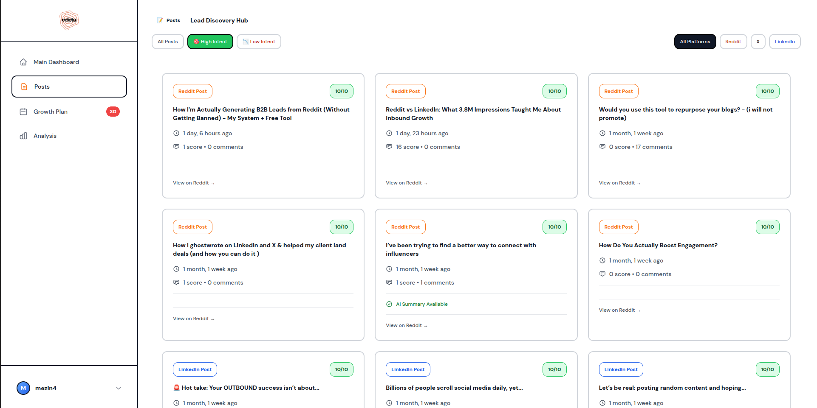
Task: Click the celetu logo at the top
Action: coord(69,20)
